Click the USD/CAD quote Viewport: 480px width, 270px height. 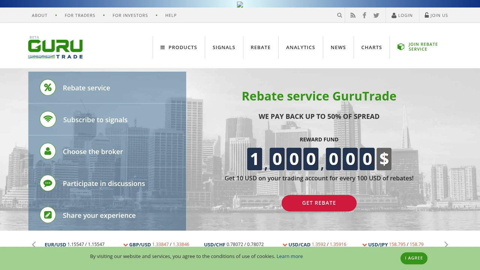315,244
